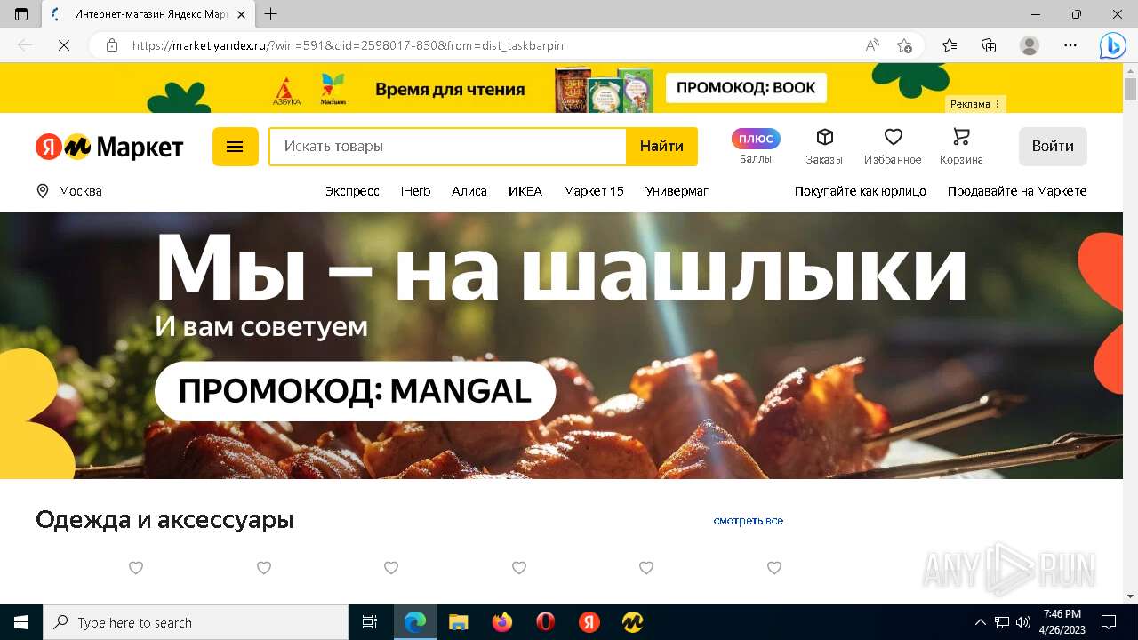Image resolution: width=1138 pixels, height=640 pixels.
Task: Open the Алиса section
Action: coord(469,191)
